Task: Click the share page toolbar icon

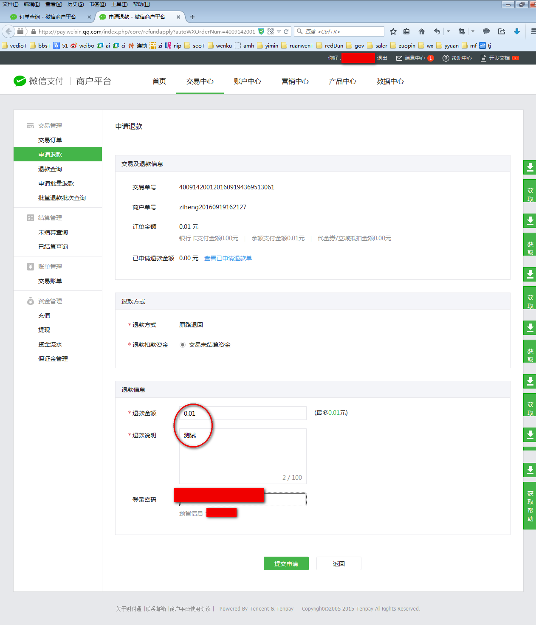Action: 502,31
